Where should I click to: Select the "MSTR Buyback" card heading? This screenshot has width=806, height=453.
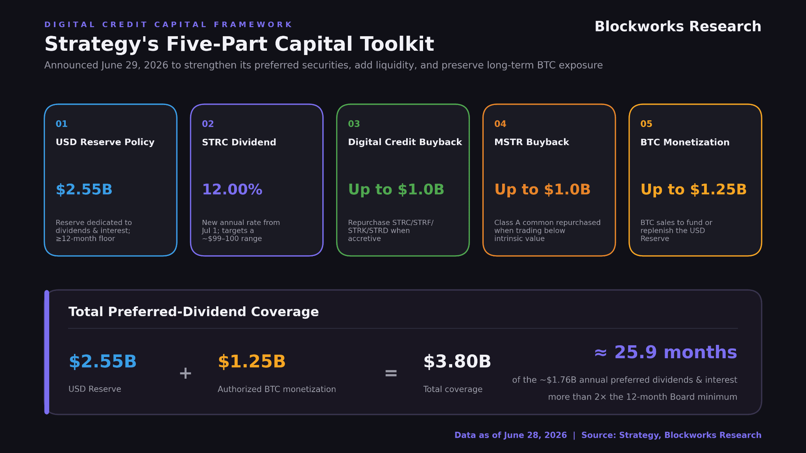532,142
